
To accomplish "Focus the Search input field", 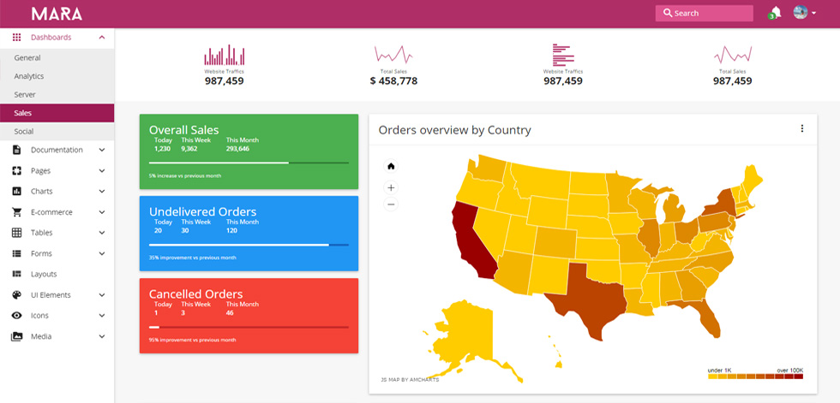I will coord(704,14).
